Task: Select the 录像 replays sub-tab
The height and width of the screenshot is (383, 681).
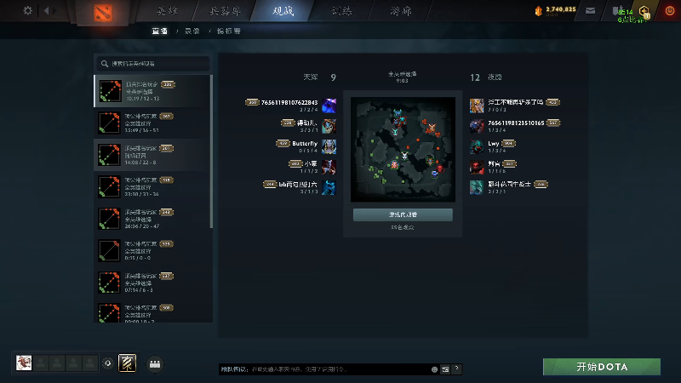Action: pos(192,31)
